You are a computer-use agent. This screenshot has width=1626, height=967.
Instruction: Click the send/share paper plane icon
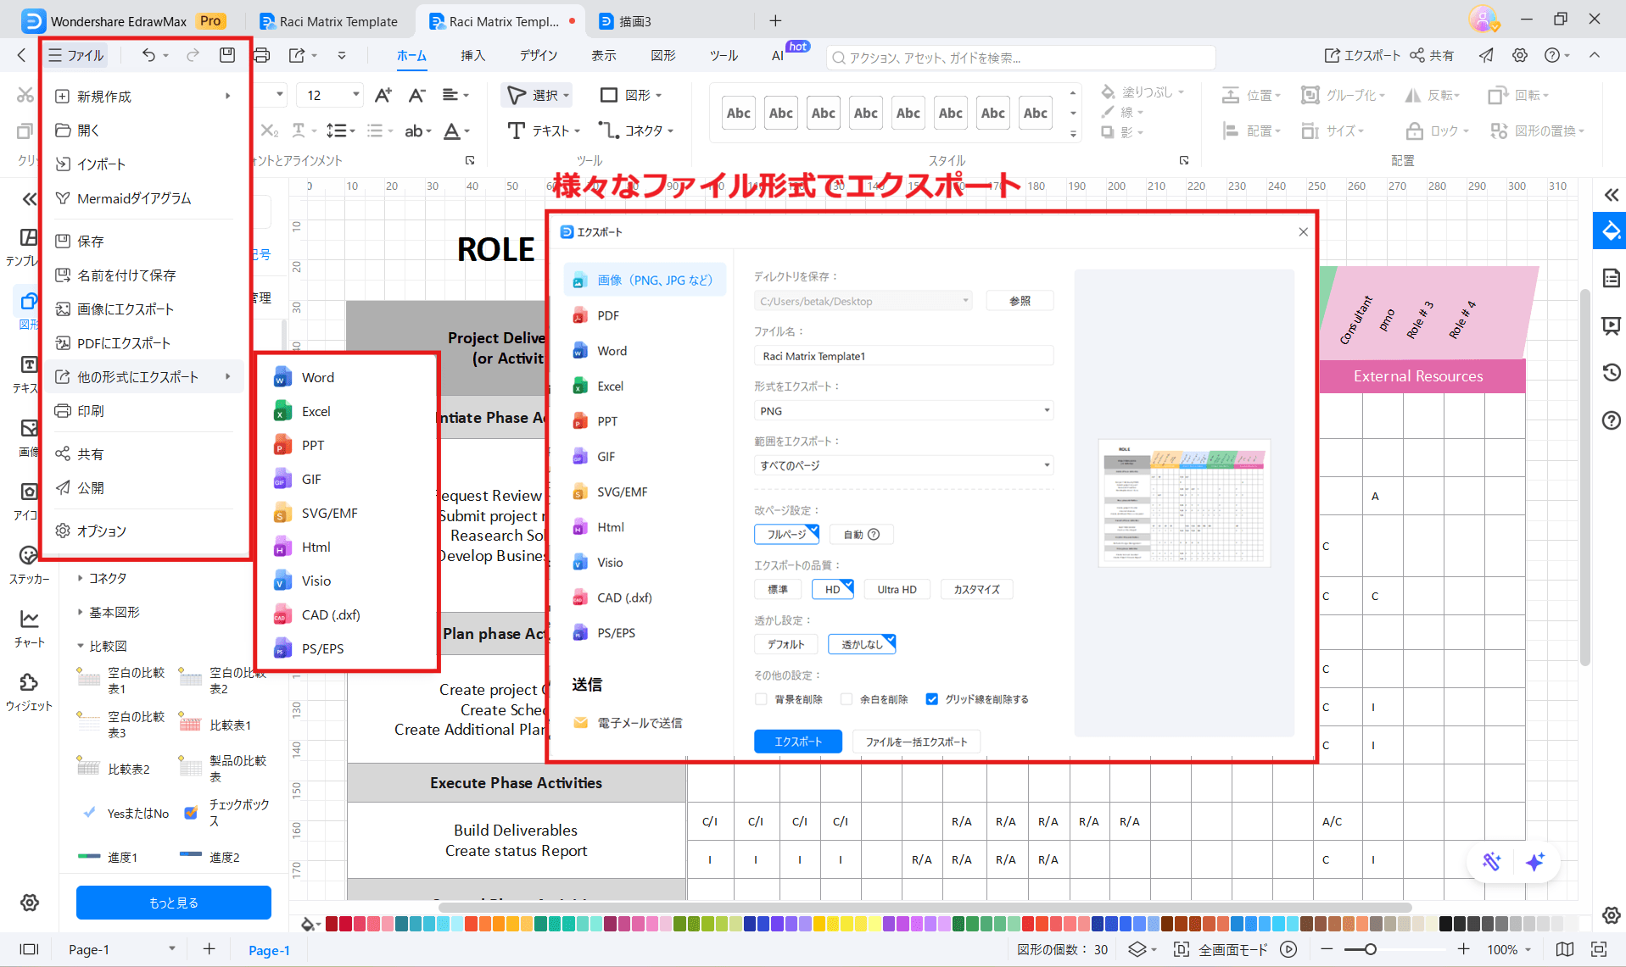[x=1486, y=55]
